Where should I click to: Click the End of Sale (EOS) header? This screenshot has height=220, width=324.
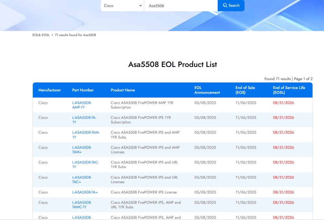pos(245,90)
